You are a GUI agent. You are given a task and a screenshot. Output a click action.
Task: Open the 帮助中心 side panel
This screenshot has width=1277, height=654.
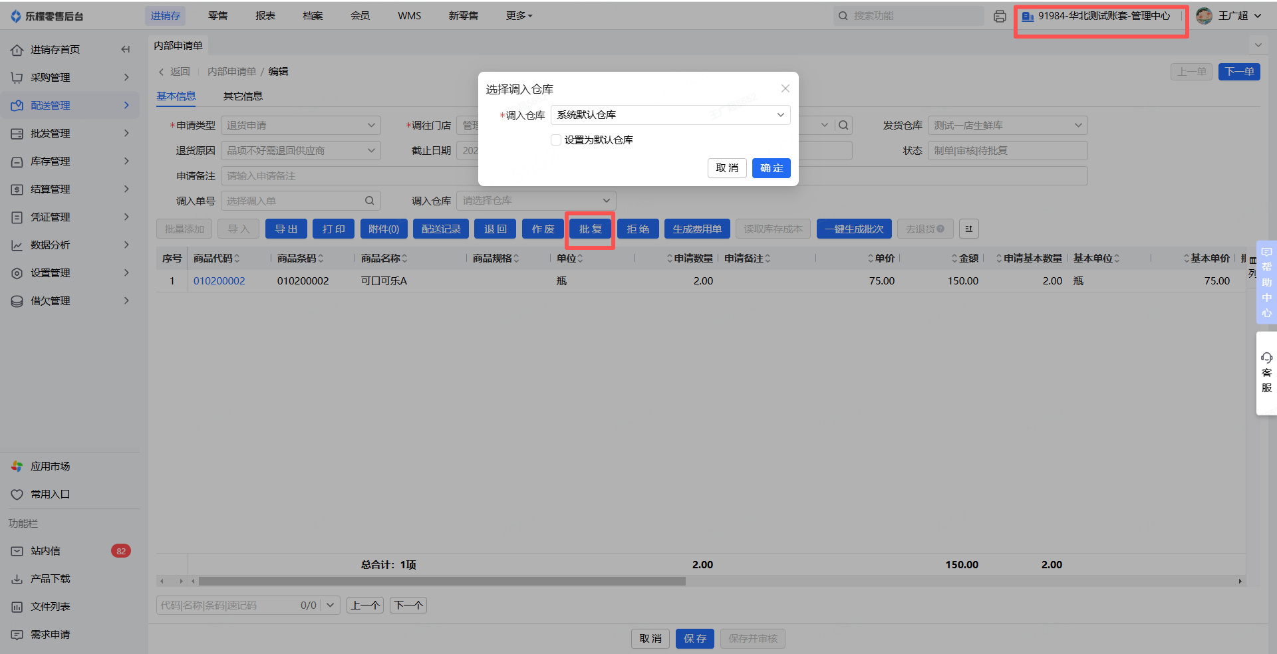[x=1266, y=282]
